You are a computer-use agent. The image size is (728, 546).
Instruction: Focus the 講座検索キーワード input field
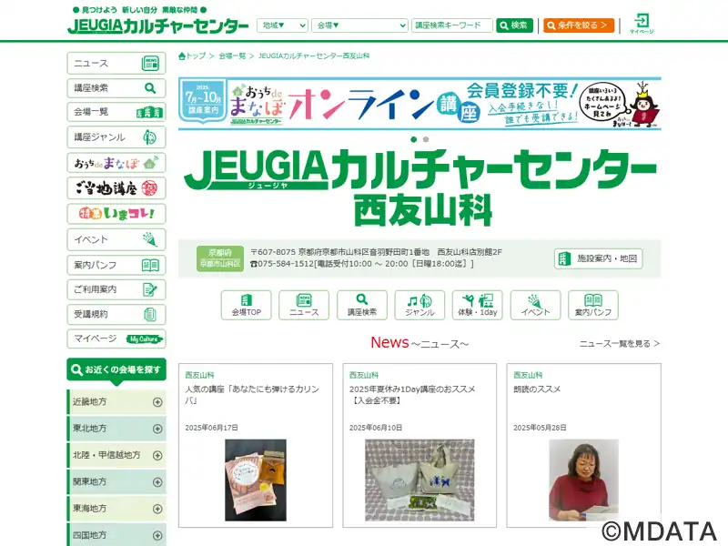pyautogui.click(x=451, y=25)
